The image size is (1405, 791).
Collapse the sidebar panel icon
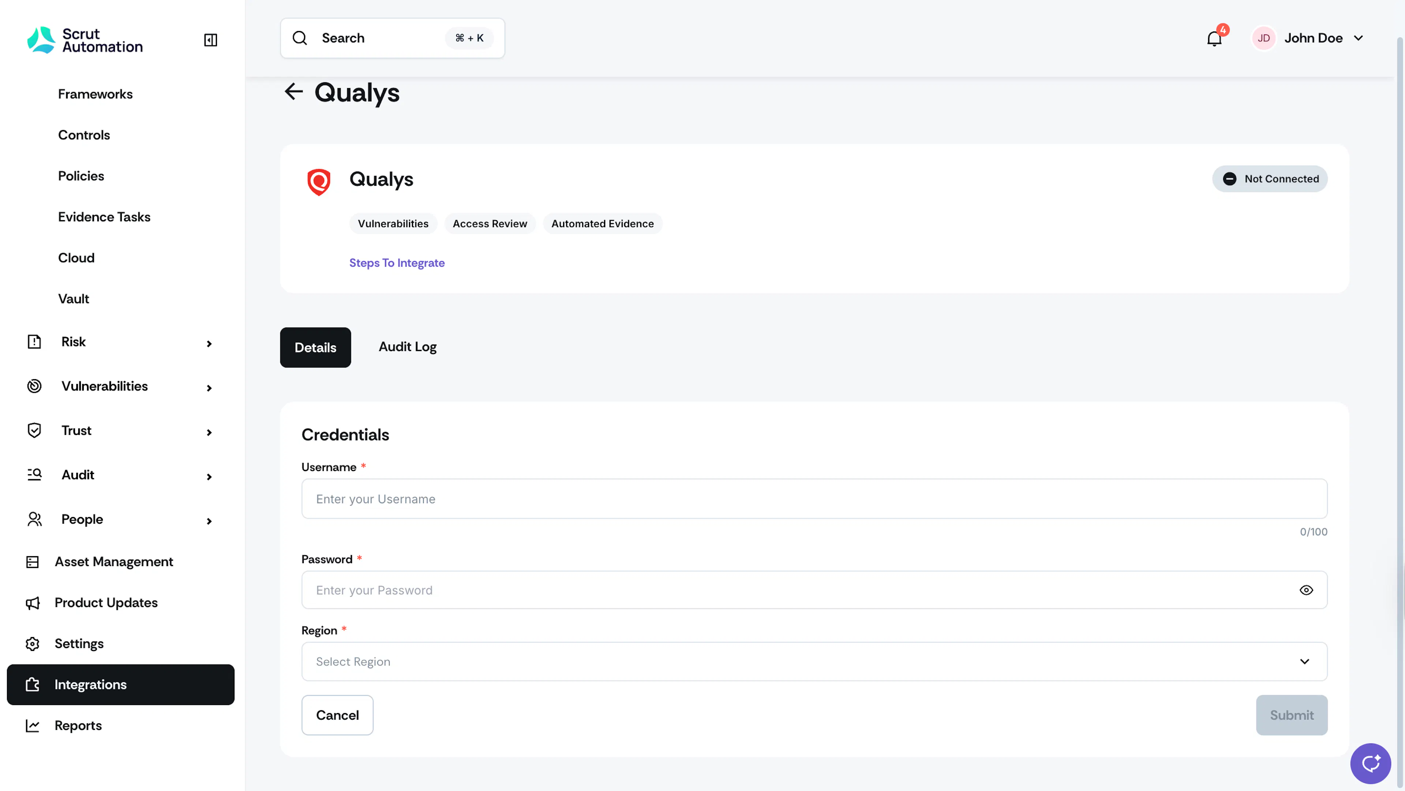click(x=210, y=40)
